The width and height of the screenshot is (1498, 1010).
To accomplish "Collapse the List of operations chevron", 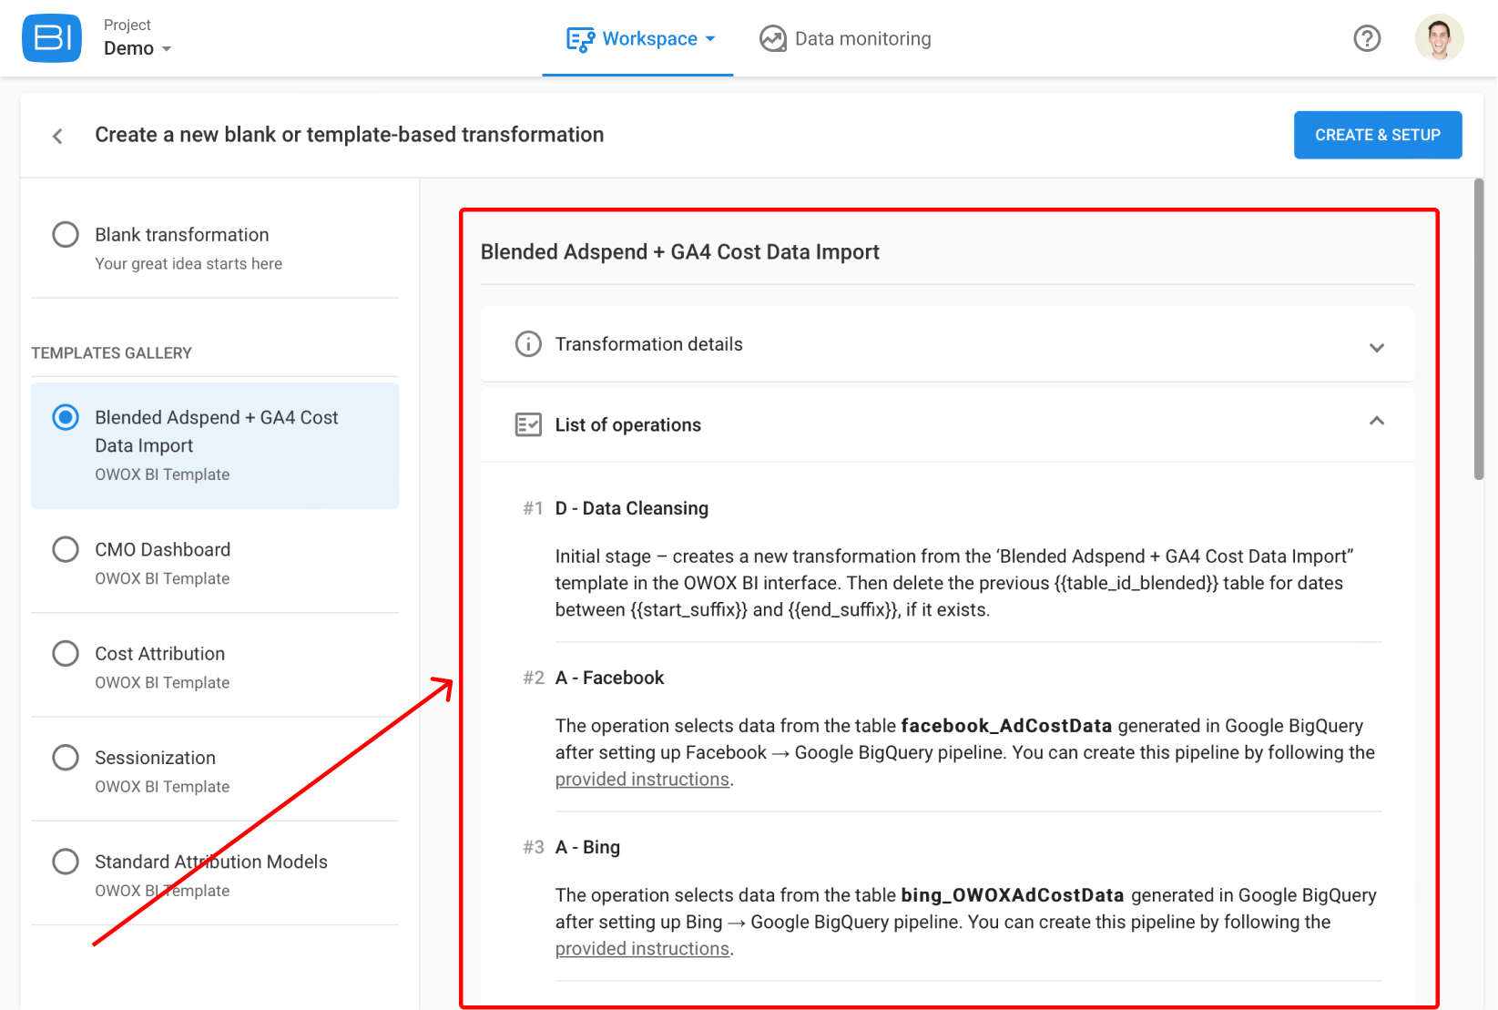I will (x=1377, y=421).
